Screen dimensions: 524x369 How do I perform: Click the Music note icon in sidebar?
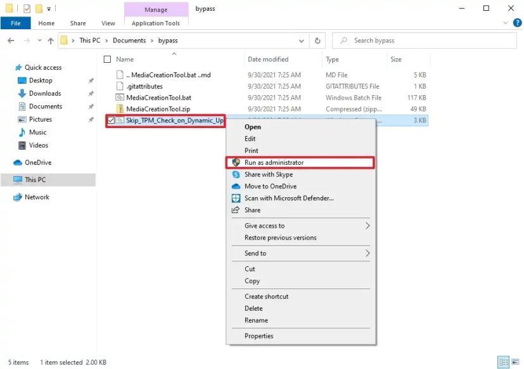[22, 132]
